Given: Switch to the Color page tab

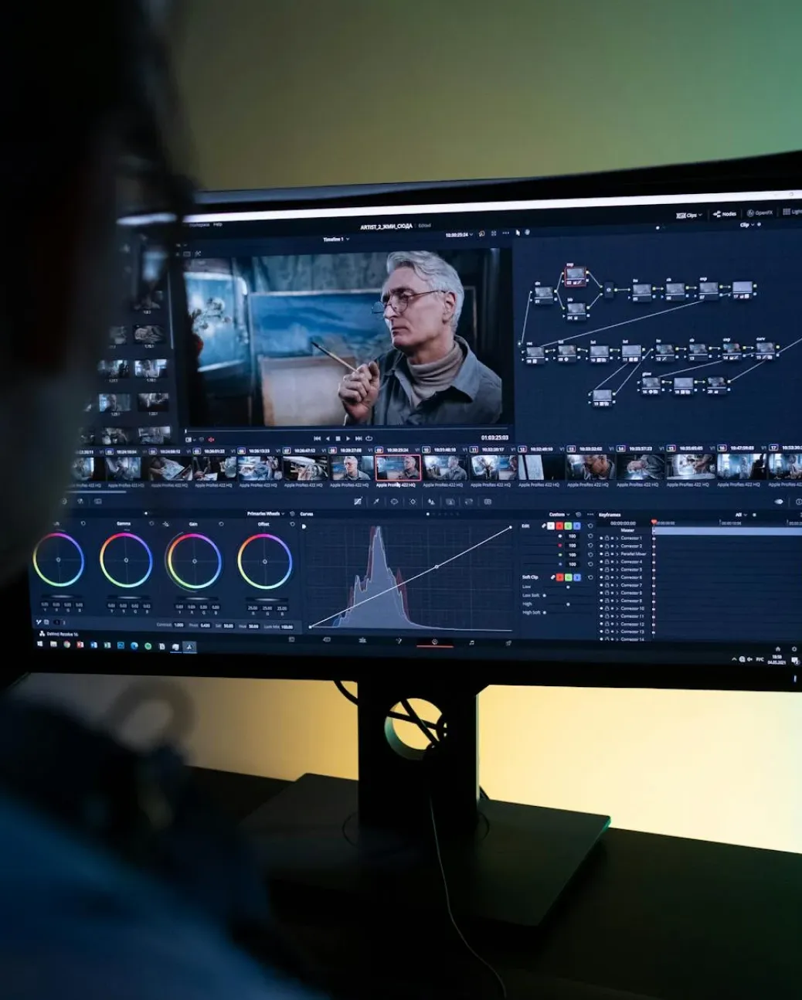Looking at the screenshot, I should (435, 641).
